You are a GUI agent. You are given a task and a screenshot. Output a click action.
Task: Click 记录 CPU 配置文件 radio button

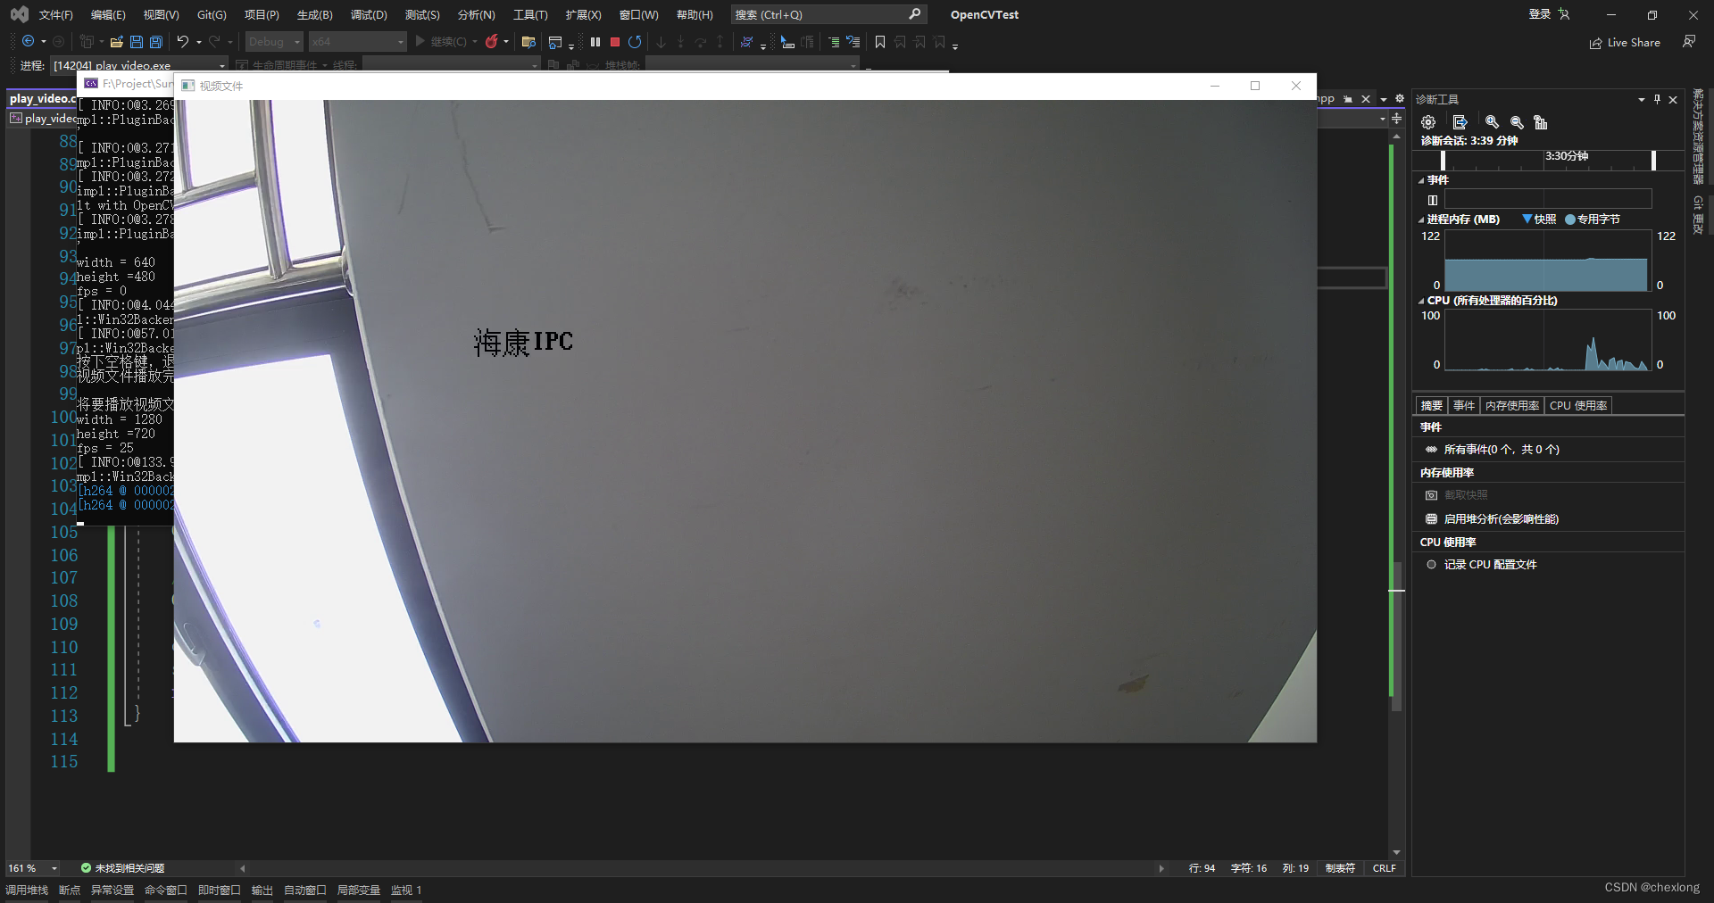pos(1431,565)
